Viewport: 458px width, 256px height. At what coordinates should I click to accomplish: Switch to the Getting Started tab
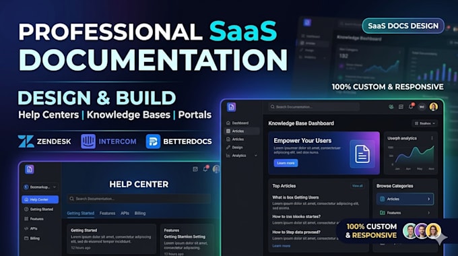[81, 214]
